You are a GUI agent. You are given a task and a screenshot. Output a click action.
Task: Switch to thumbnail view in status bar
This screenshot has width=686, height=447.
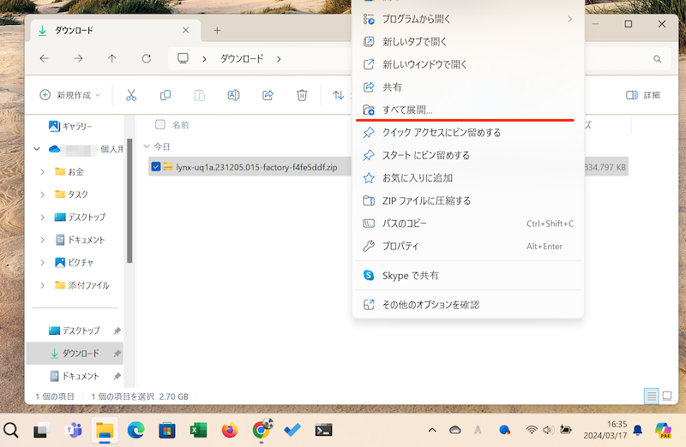[x=666, y=396]
